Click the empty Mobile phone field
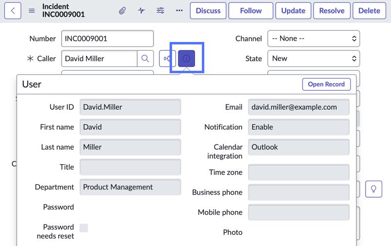The image size is (391, 246). (299, 212)
